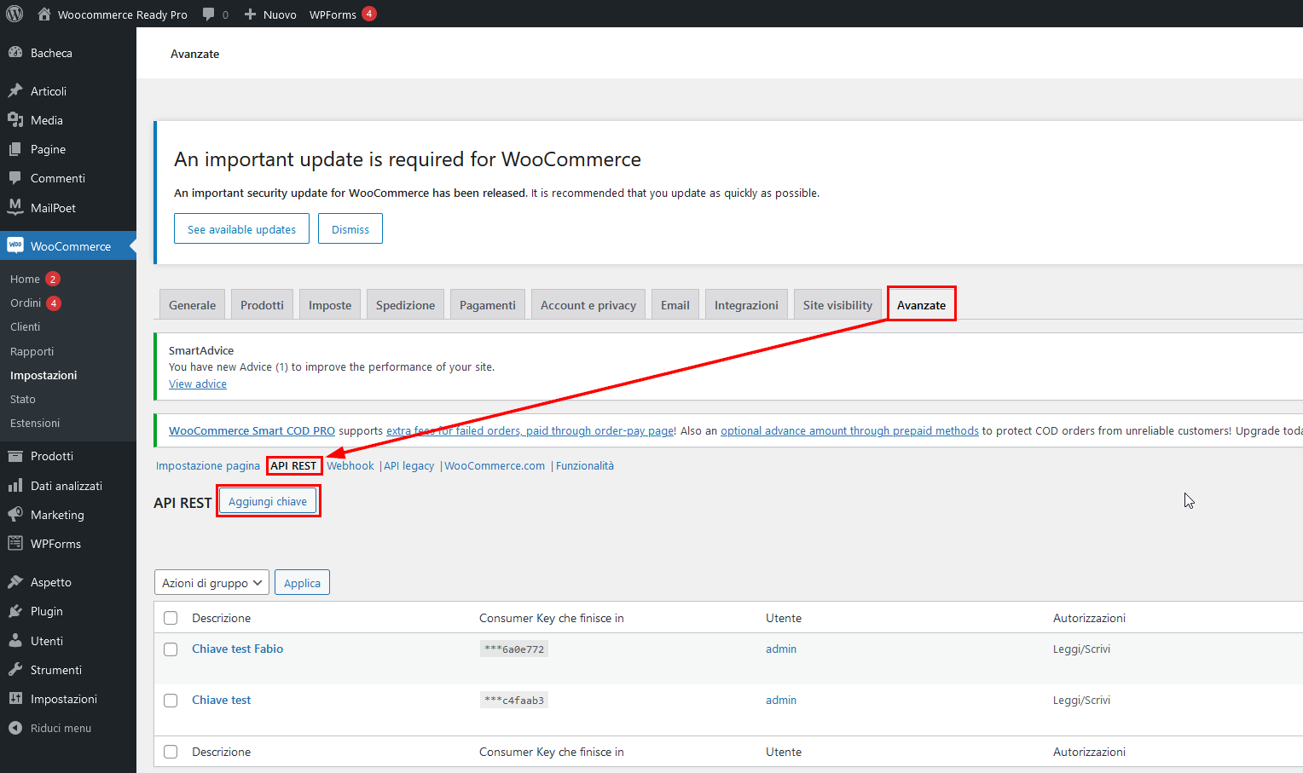Switch to the Integrazioni tab
The width and height of the screenshot is (1303, 773).
coord(746,305)
